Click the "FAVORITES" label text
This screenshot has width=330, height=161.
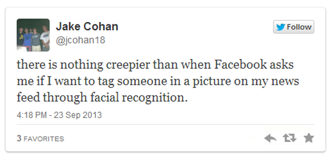click(x=44, y=139)
